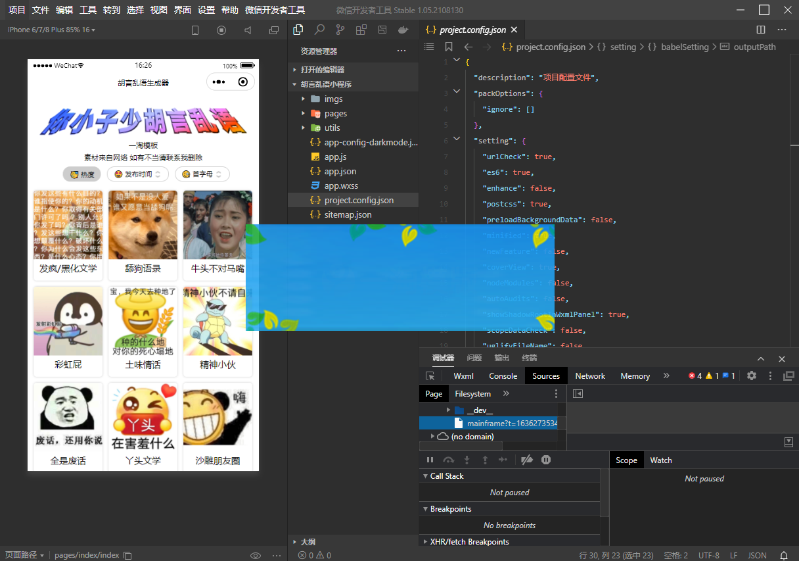799x561 pixels.
Task: Open the 工具 menu
Action: (x=88, y=10)
